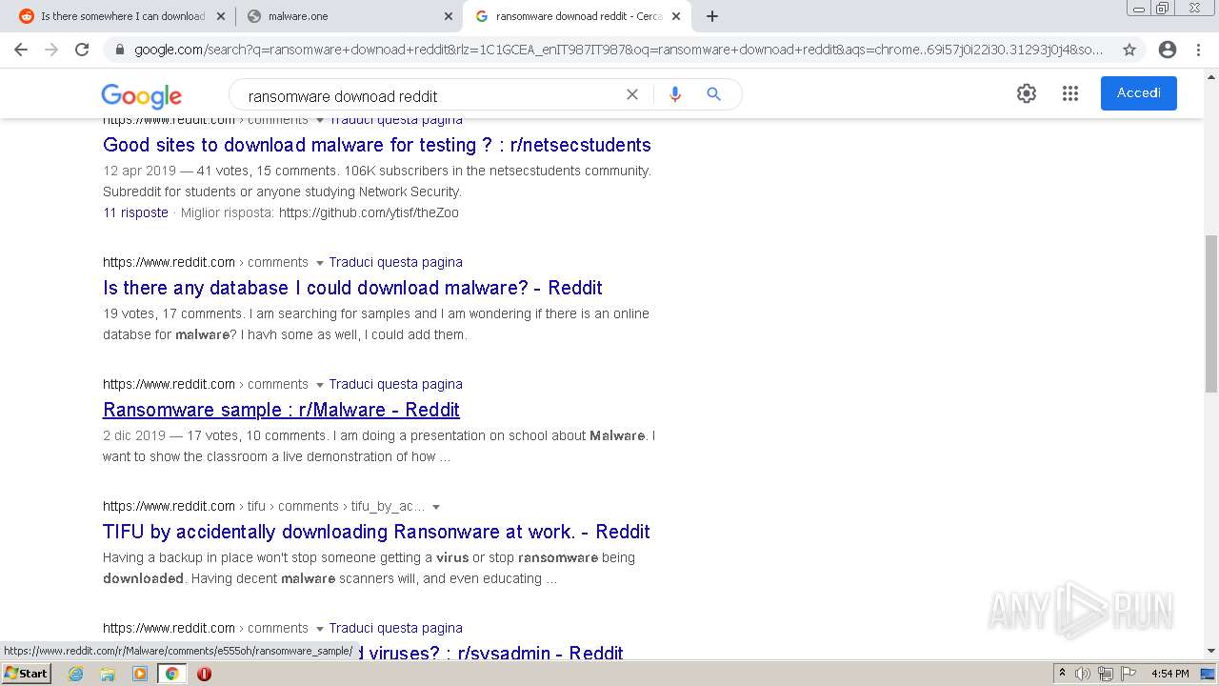Click the page vertical scrollbar thumb

[x=1210, y=313]
